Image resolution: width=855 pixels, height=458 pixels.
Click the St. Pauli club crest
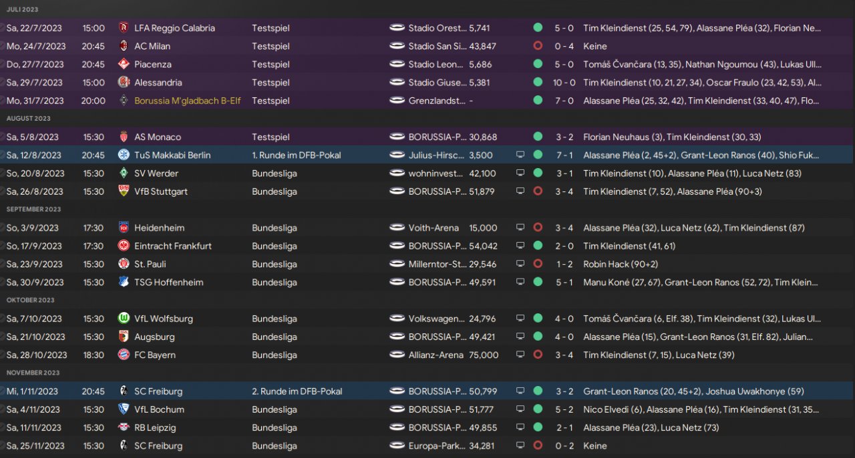pos(123,264)
